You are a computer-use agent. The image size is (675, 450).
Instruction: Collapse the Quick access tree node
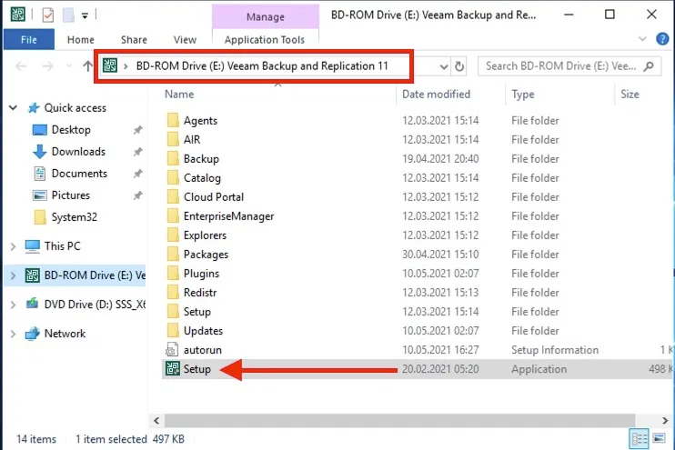(x=14, y=107)
